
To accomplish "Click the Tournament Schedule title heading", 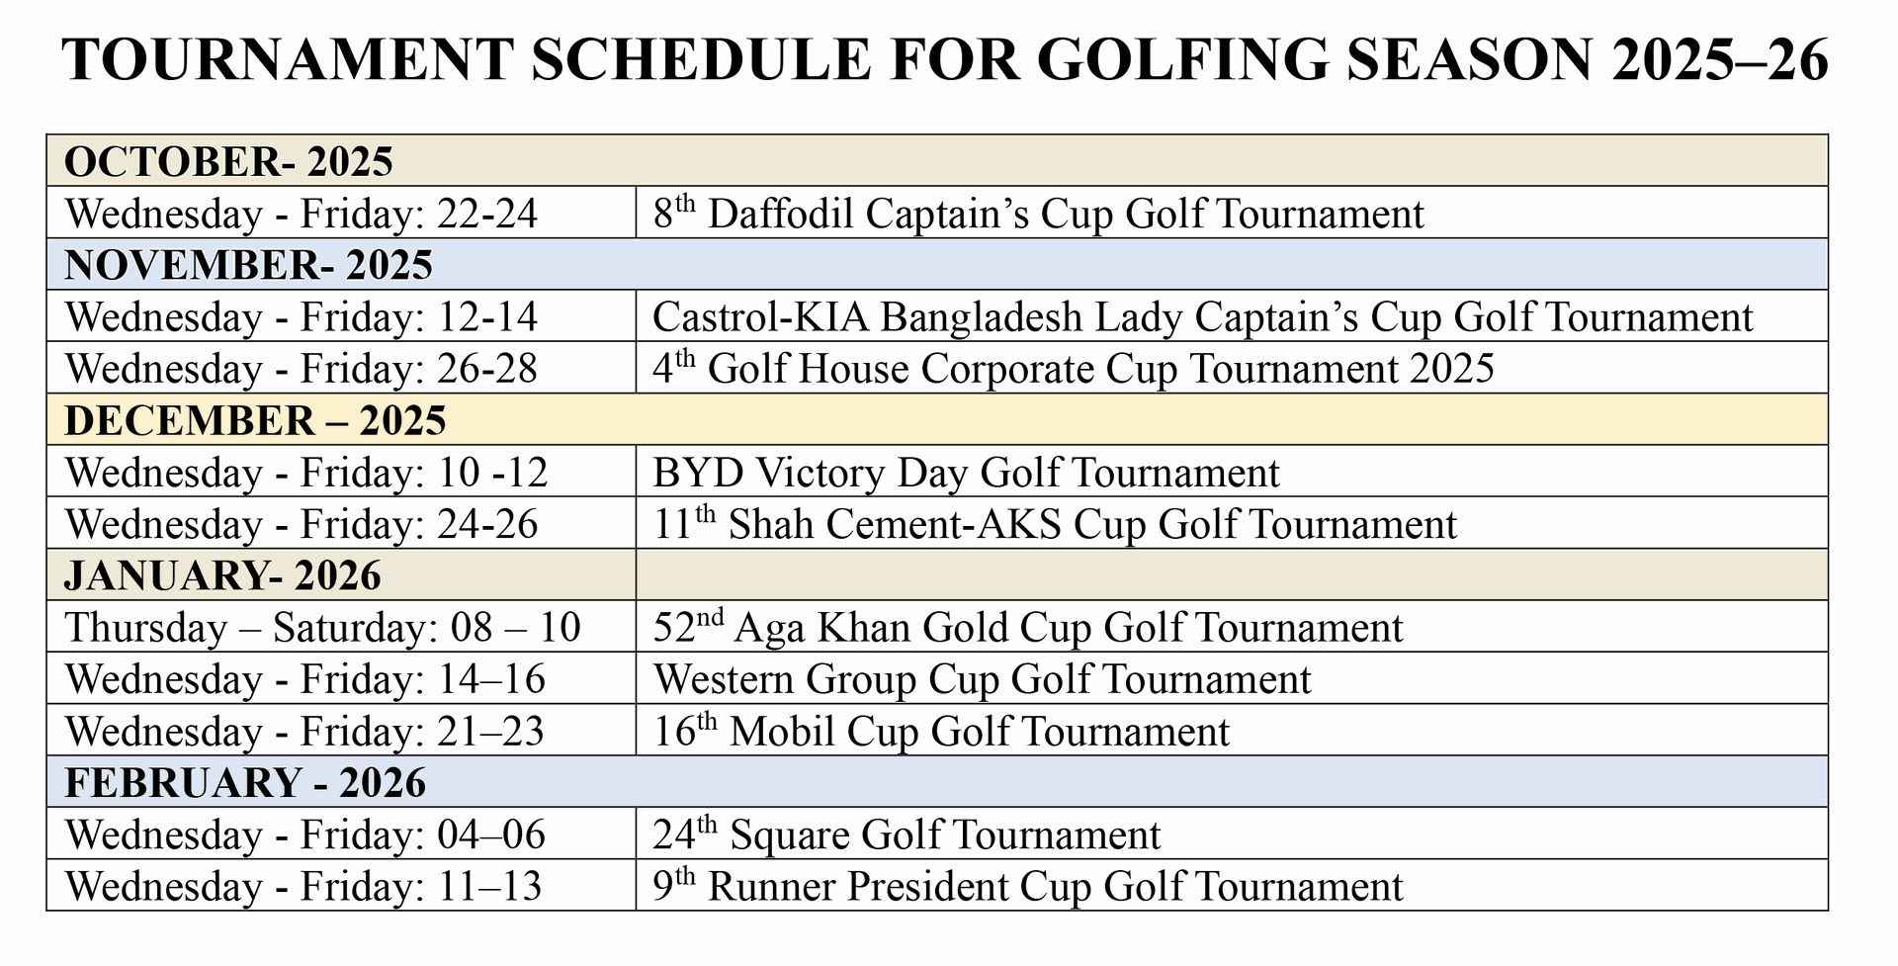I will pos(946,59).
